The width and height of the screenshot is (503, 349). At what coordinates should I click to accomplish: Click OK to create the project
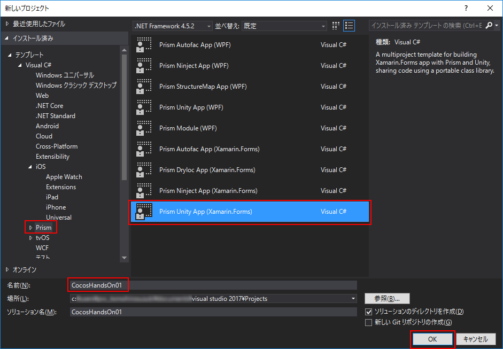pos(432,339)
